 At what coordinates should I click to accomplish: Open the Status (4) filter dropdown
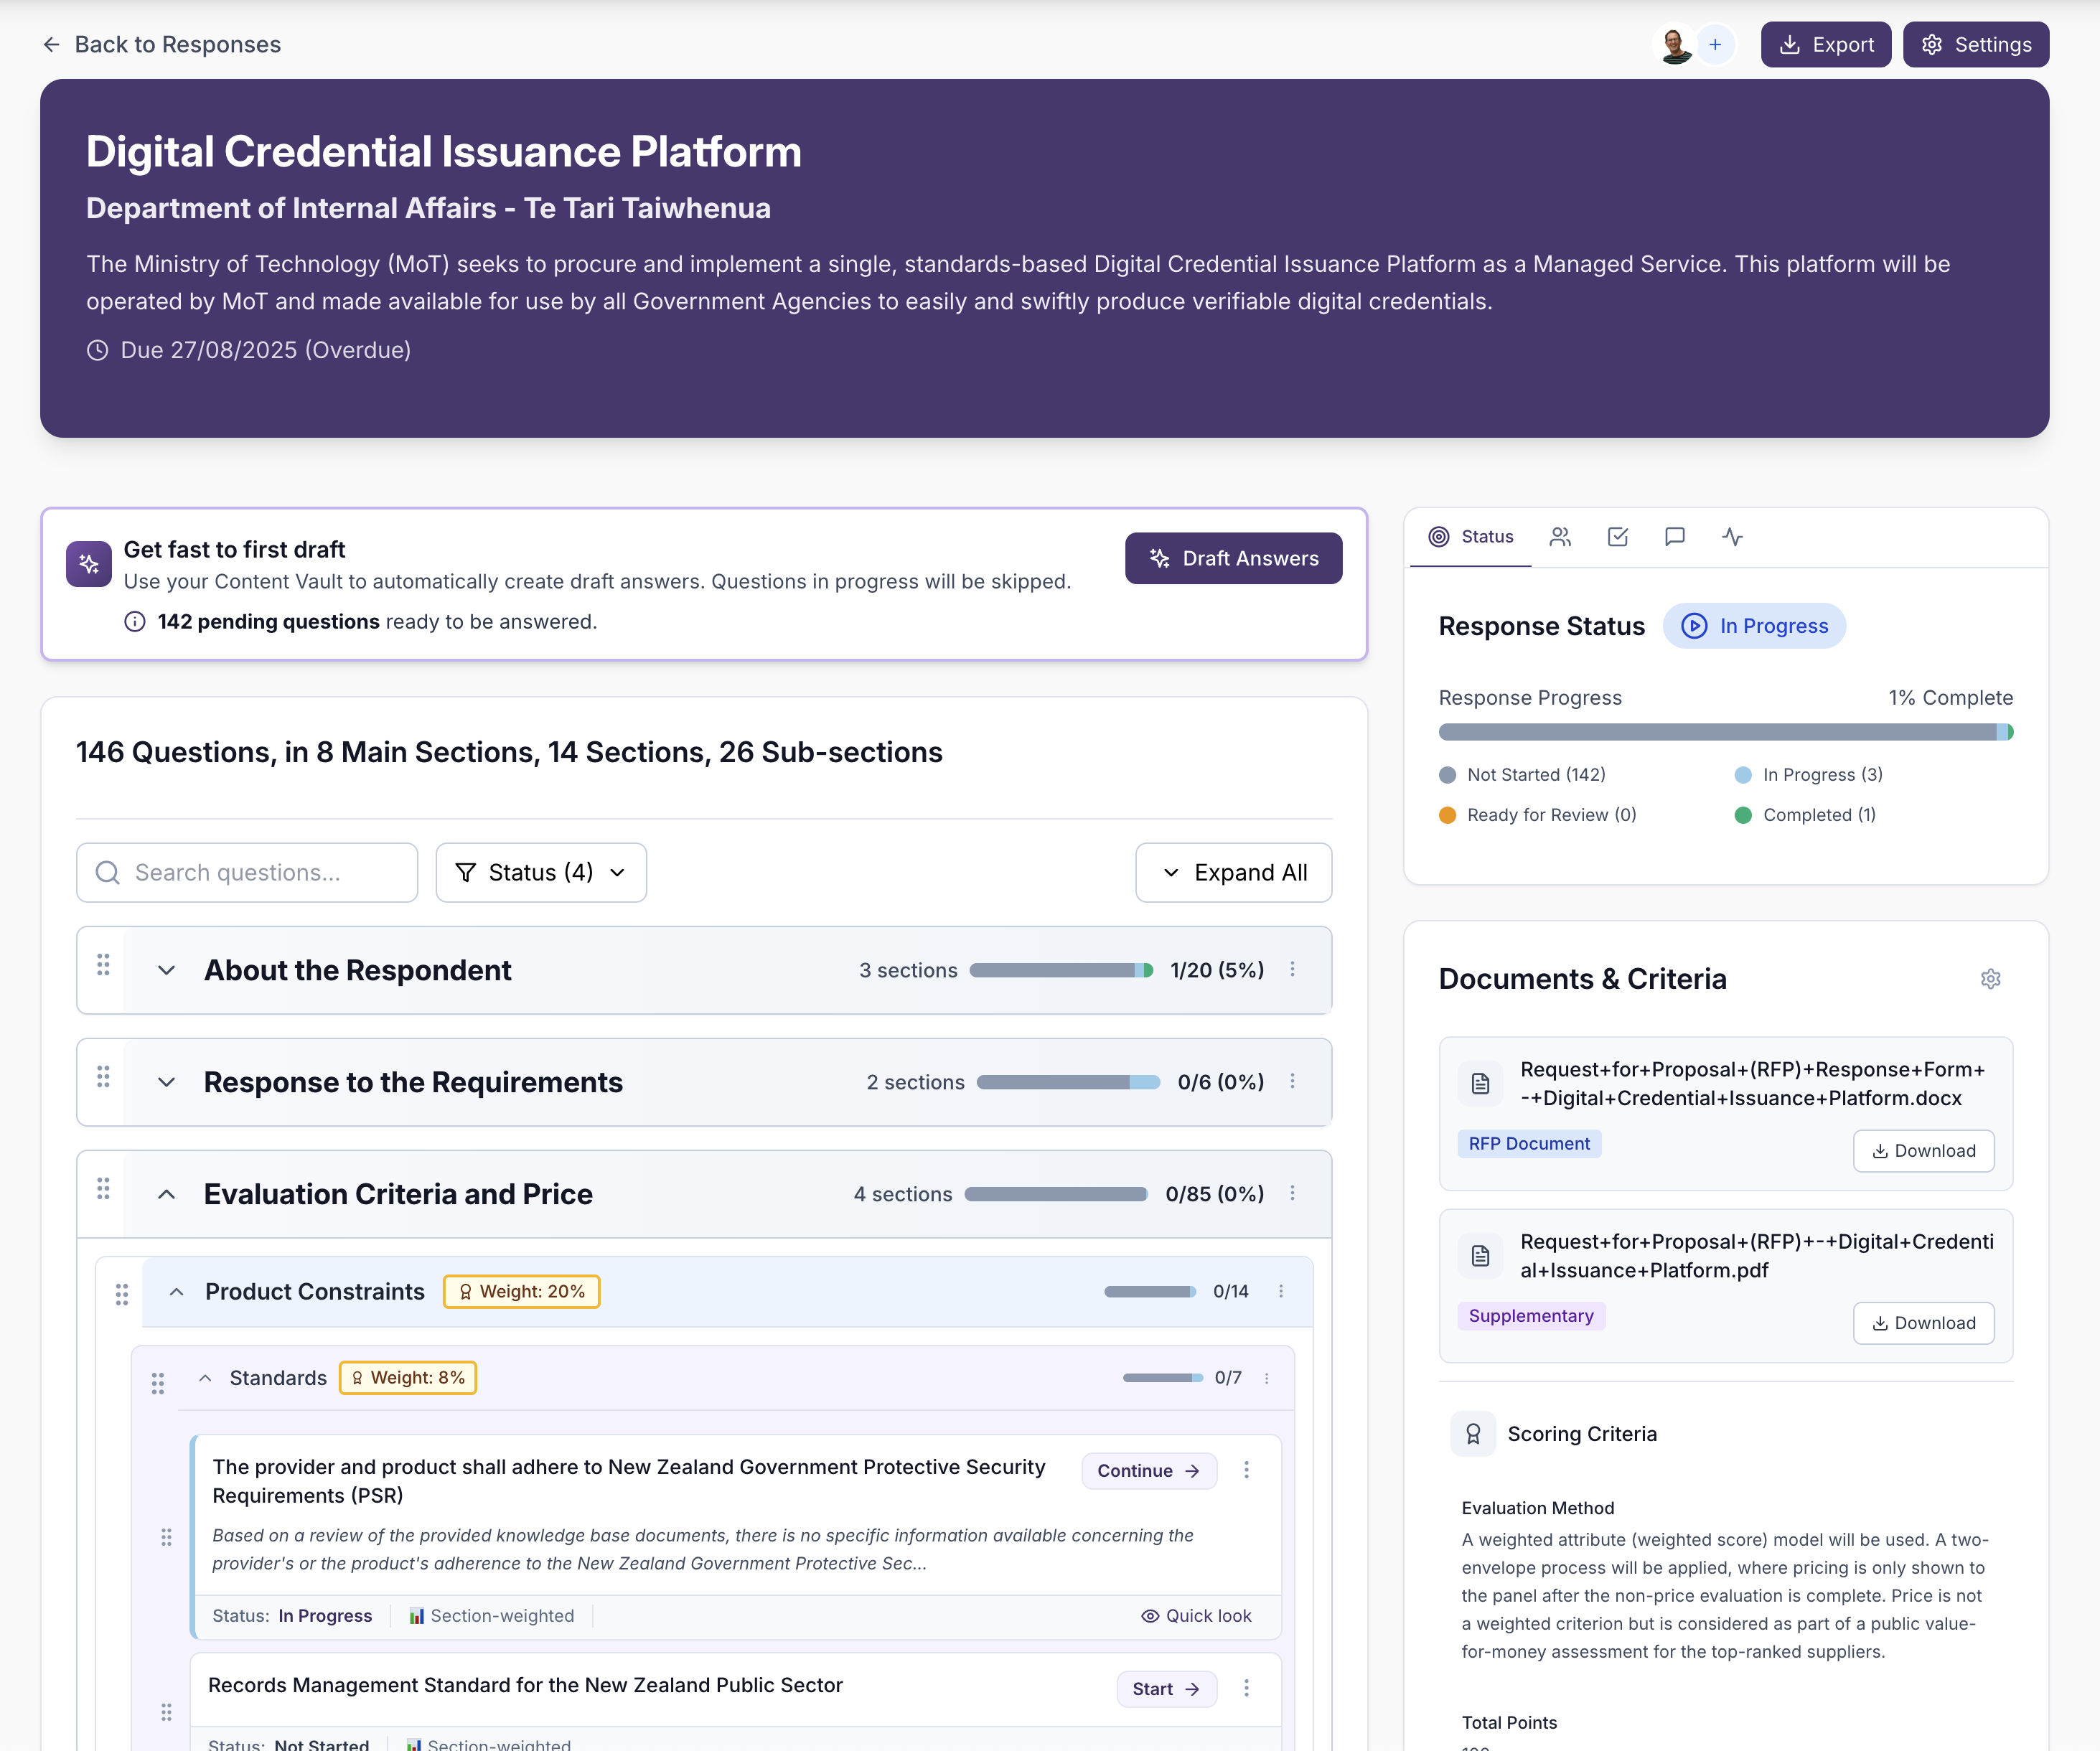[x=540, y=872]
